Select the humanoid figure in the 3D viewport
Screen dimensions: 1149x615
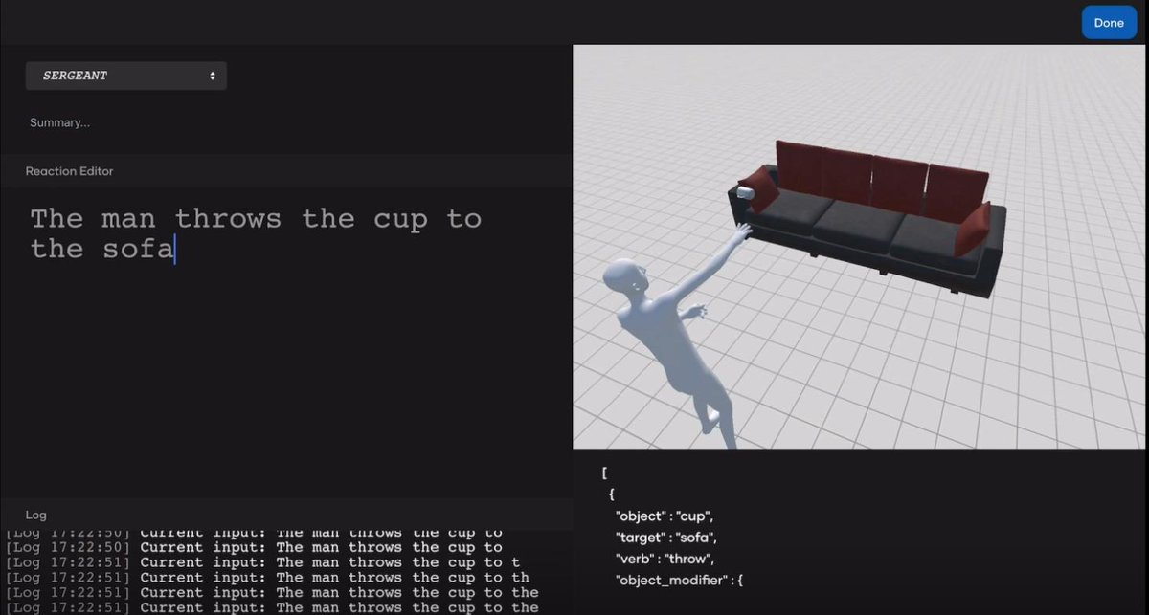[675, 335]
